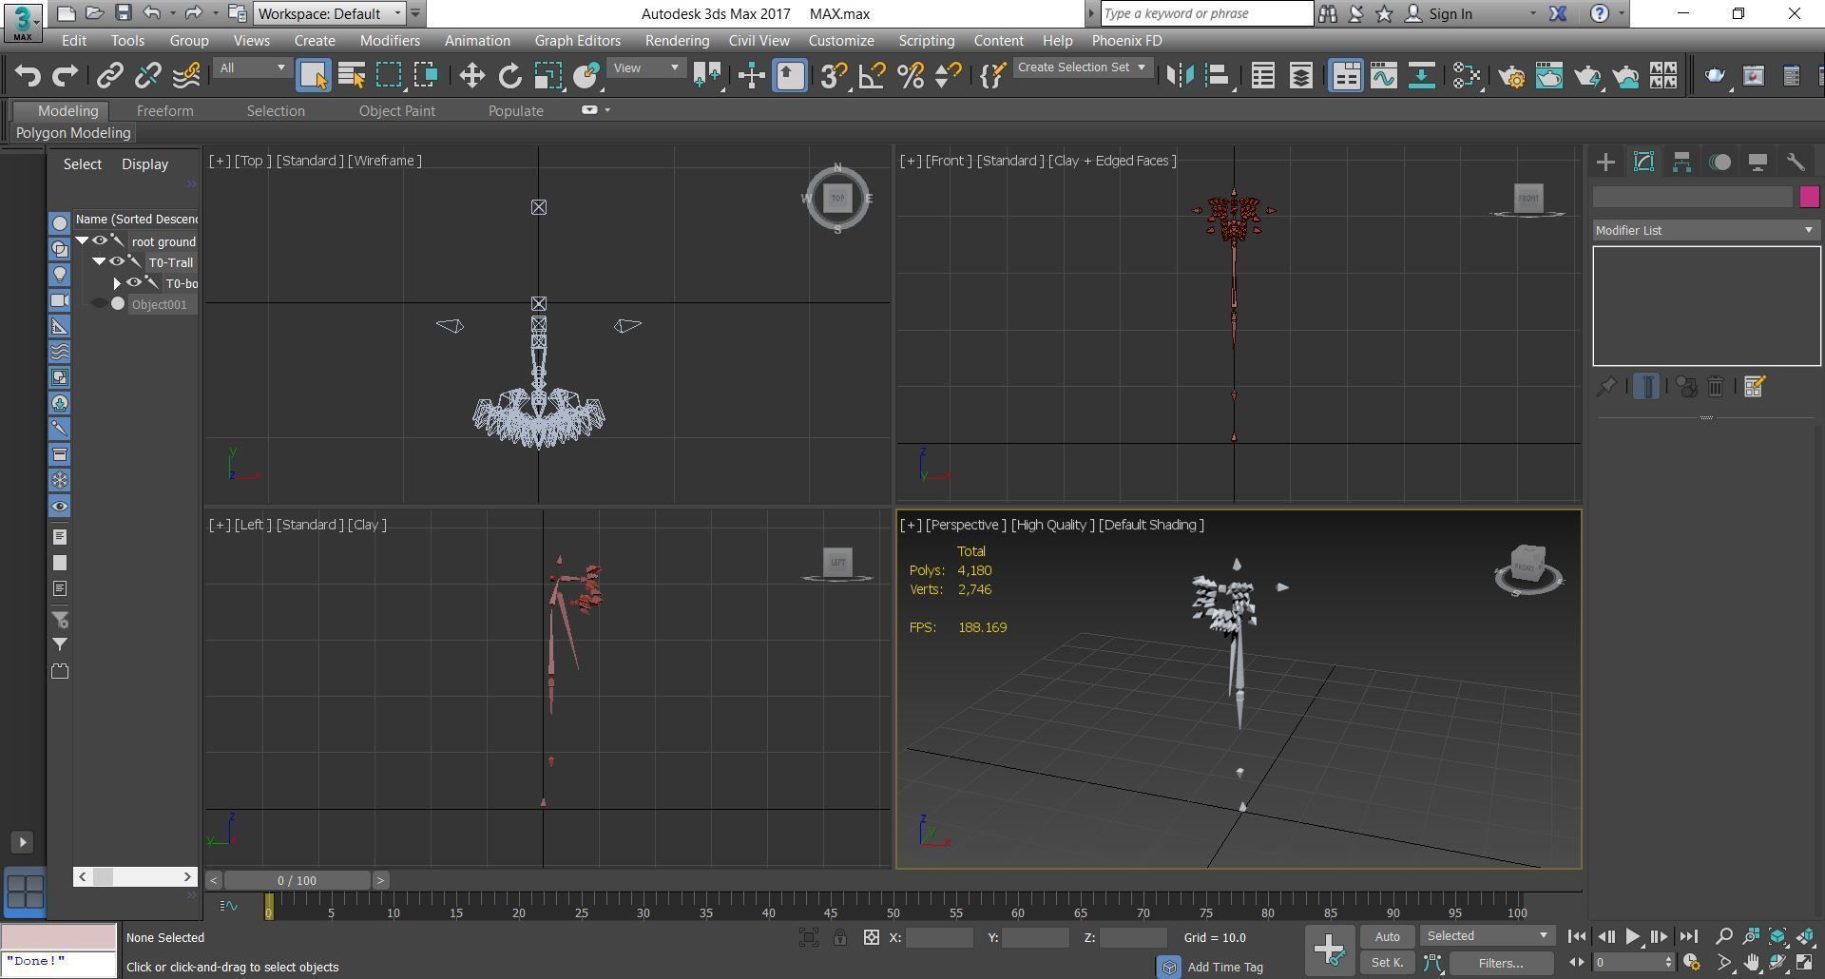Open the Modifier List dropdown
Image resolution: width=1825 pixels, height=979 pixels.
click(x=1706, y=230)
